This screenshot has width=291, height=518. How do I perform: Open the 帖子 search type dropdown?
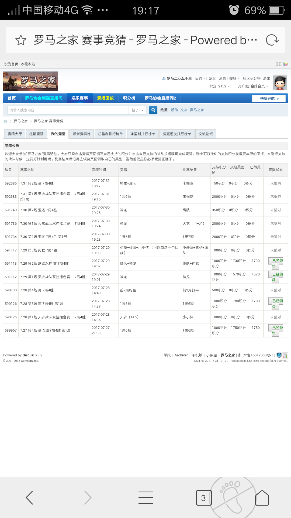(137, 110)
